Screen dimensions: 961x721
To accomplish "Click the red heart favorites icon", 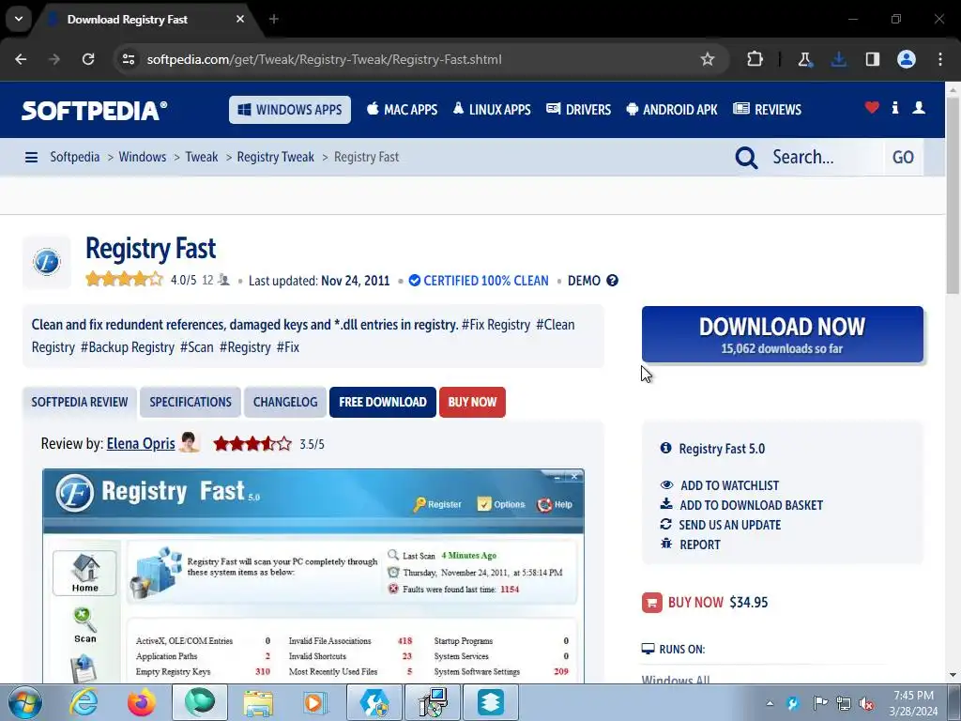I will (872, 108).
